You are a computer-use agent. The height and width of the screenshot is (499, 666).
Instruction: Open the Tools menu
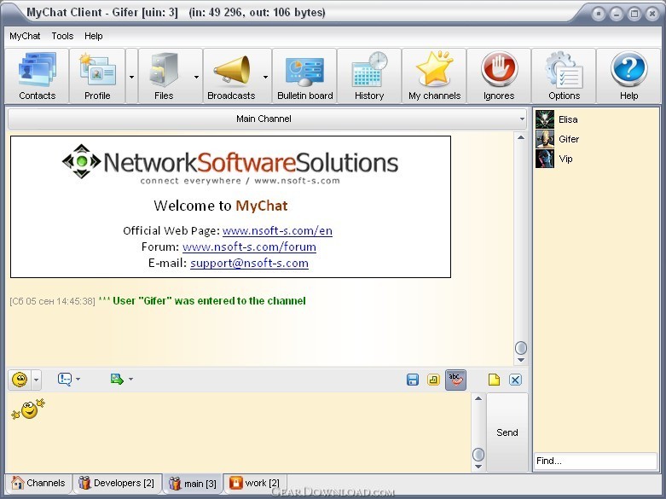click(62, 36)
